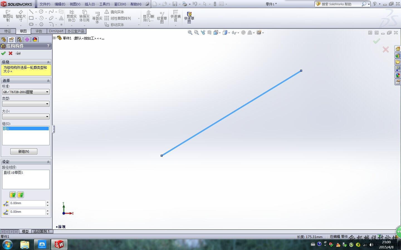Switch to the 特征 tab
Screen dimensions: 401x250
[x=8, y=31]
